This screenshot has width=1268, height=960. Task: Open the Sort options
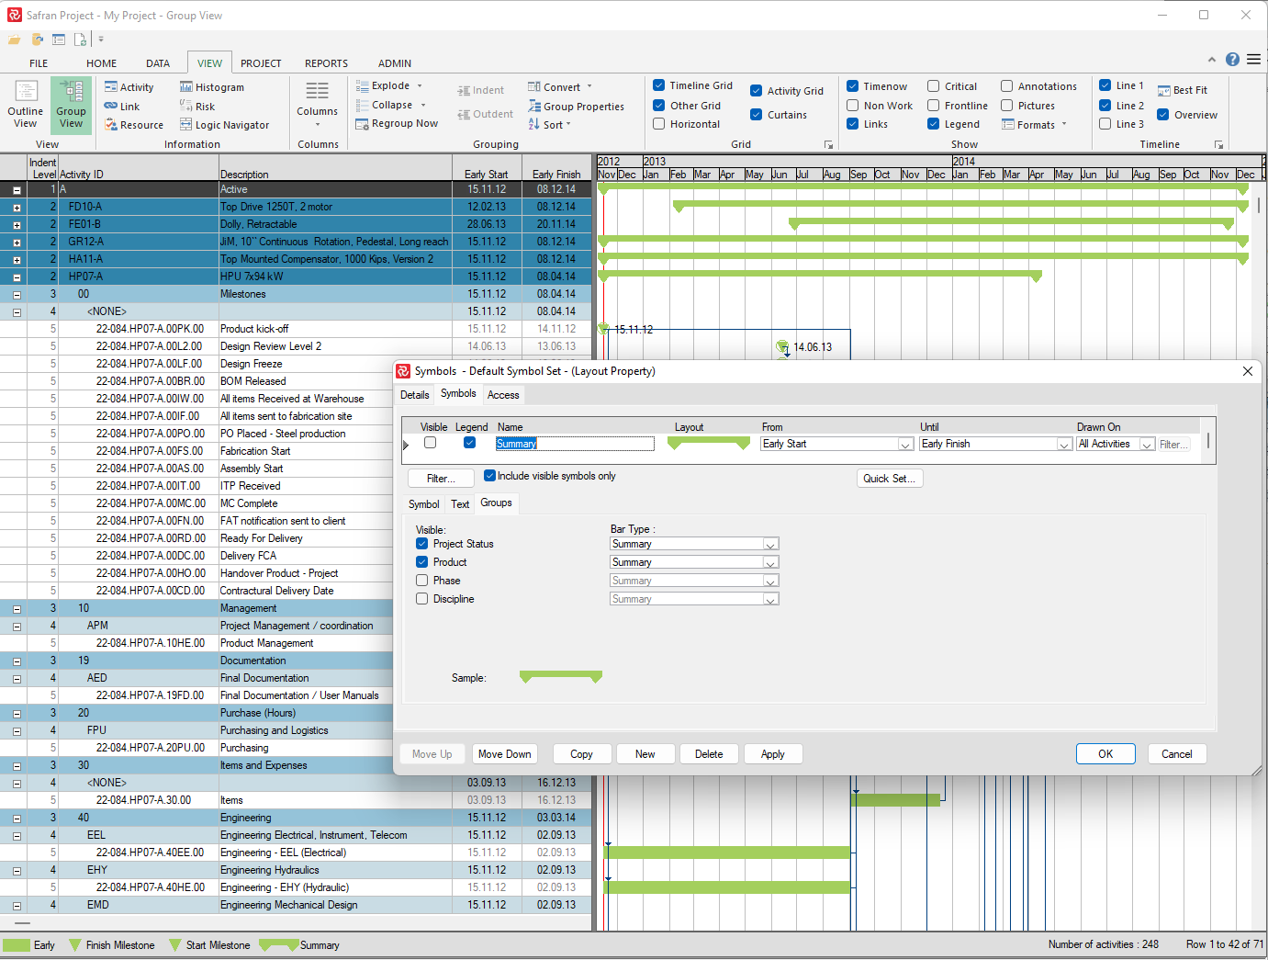tap(549, 125)
